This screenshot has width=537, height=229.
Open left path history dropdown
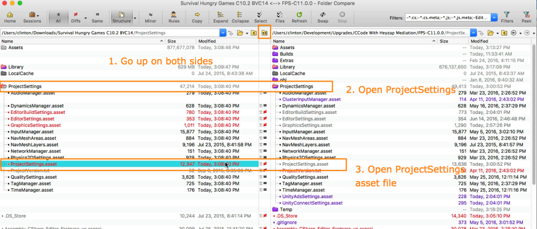click(x=223, y=33)
